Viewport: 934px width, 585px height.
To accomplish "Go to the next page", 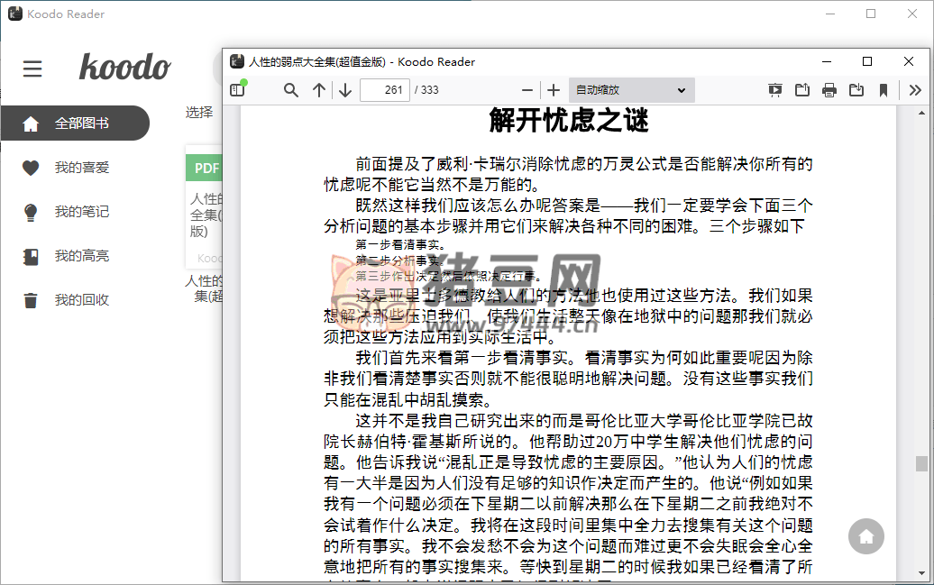I will (345, 90).
